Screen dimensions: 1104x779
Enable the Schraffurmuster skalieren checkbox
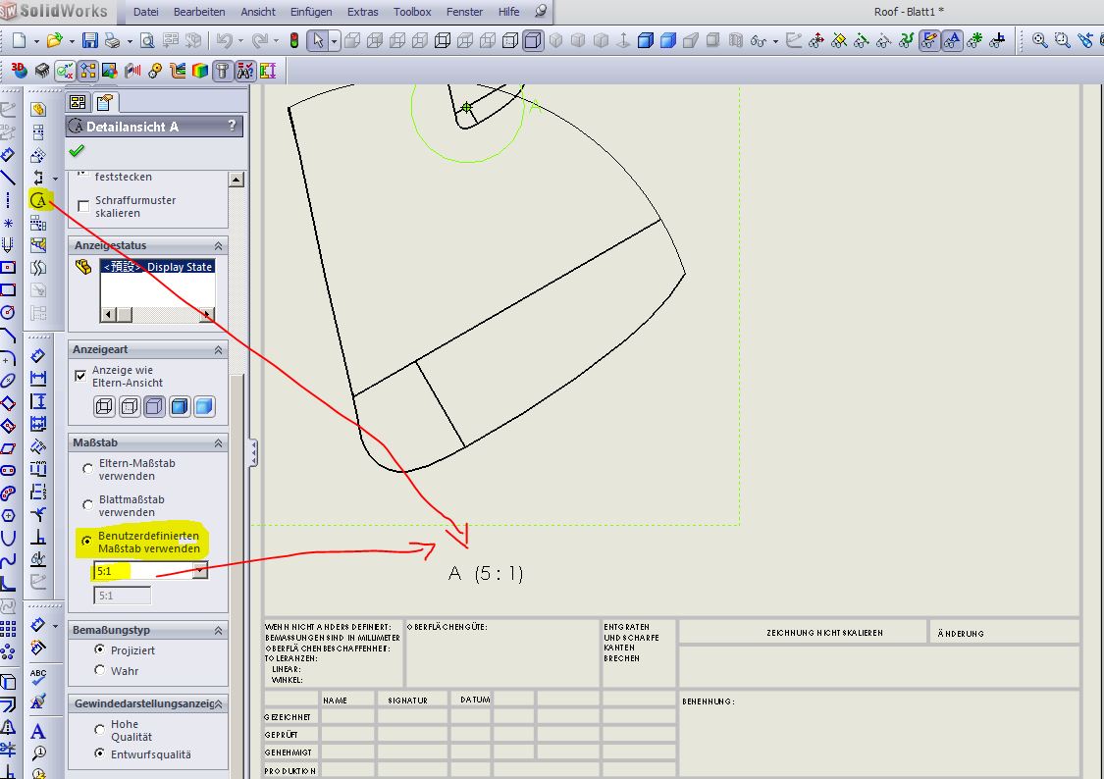pos(83,206)
